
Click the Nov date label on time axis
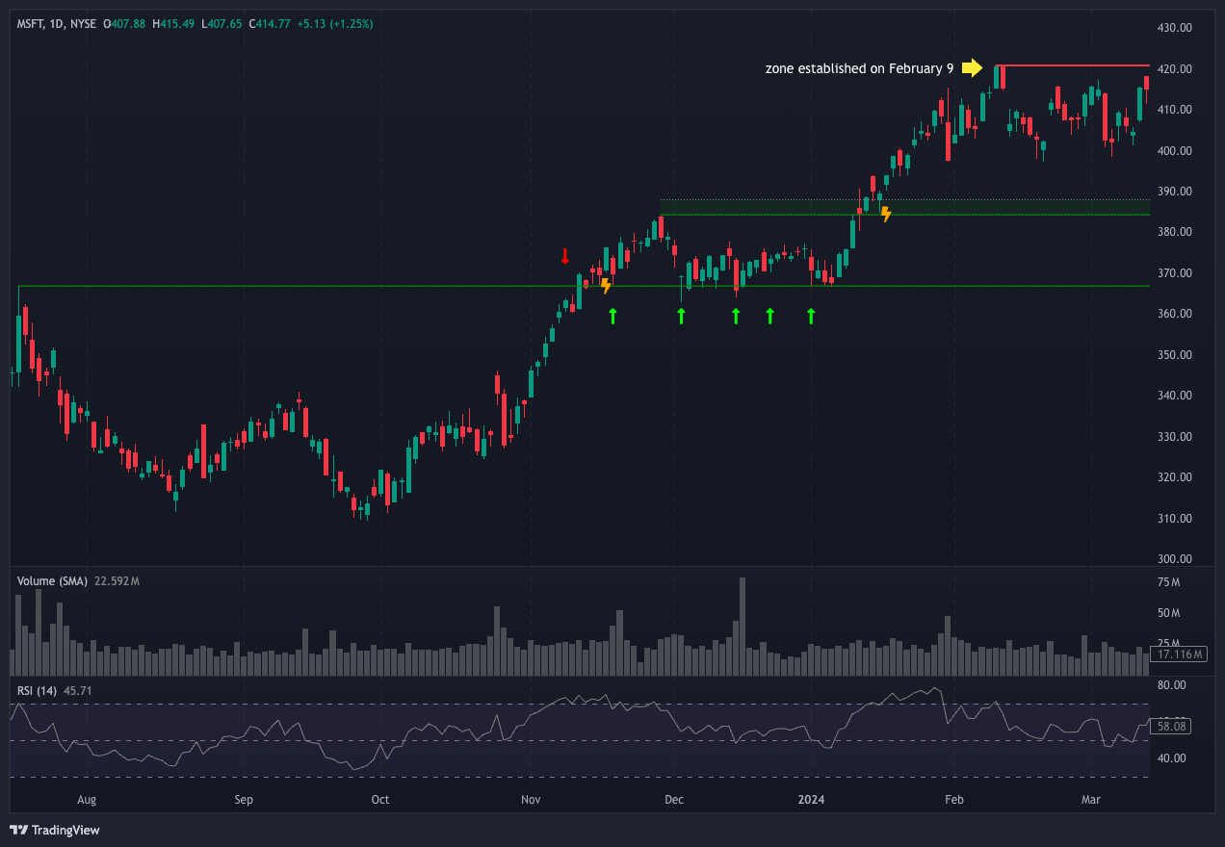pos(531,800)
